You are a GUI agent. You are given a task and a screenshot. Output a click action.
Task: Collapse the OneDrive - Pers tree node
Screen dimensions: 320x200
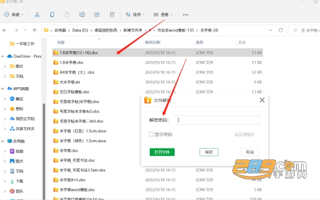click(3, 56)
